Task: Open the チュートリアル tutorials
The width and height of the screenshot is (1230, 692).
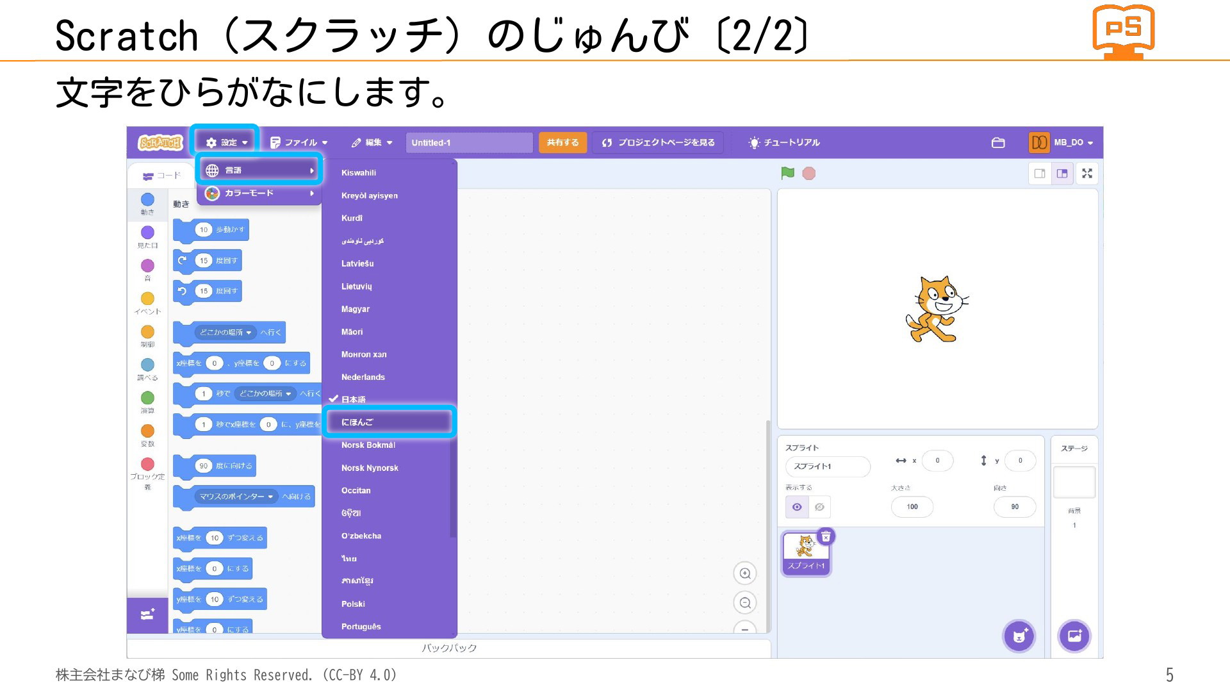Action: (x=784, y=142)
